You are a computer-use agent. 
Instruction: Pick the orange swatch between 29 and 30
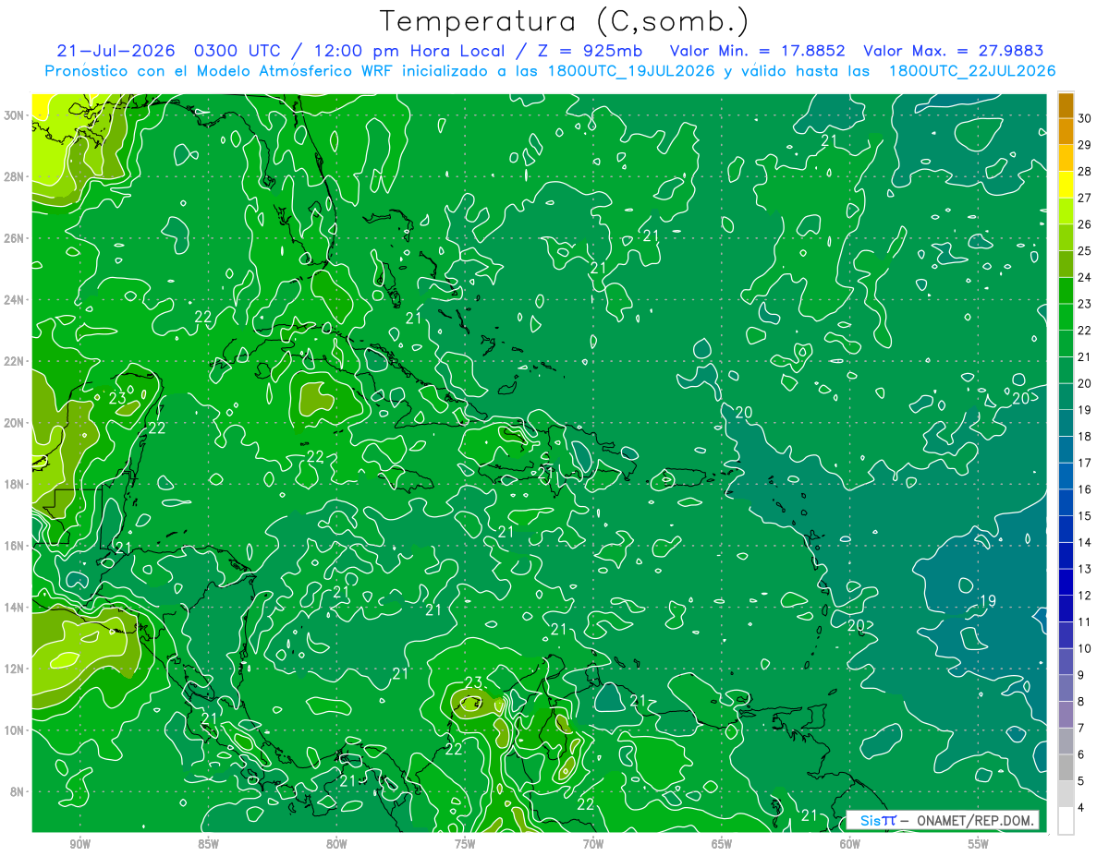click(x=1066, y=132)
